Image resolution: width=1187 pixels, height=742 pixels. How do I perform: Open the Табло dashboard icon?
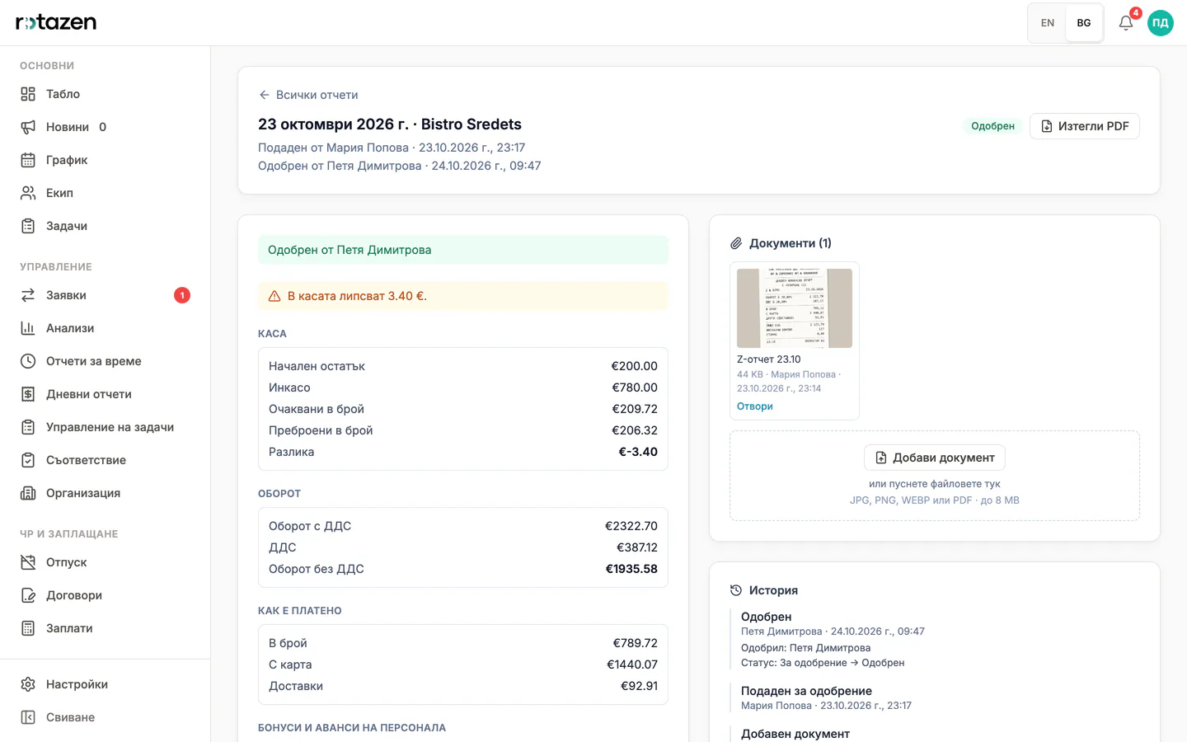click(x=28, y=94)
